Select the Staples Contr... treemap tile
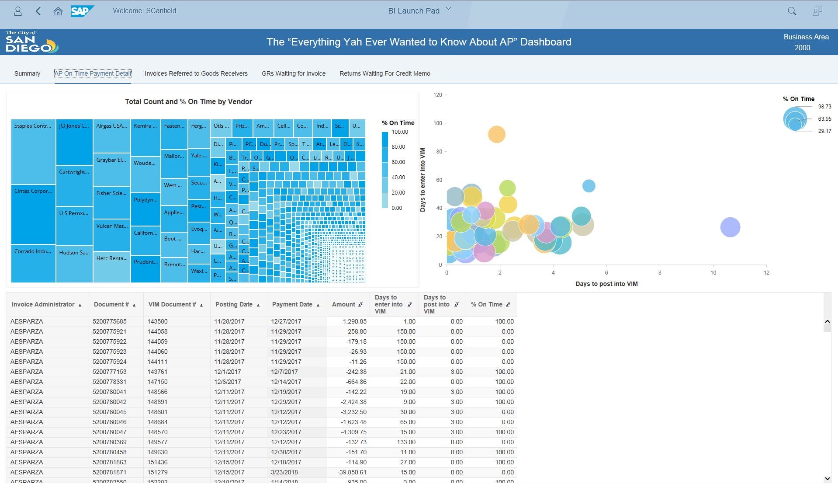This screenshot has width=838, height=484. point(33,151)
